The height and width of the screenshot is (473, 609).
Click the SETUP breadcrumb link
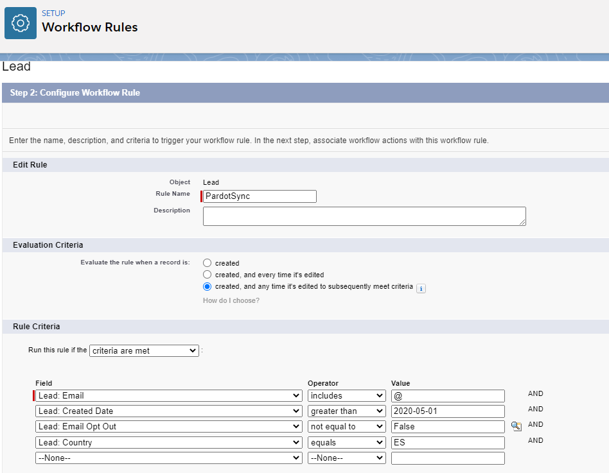coord(53,13)
